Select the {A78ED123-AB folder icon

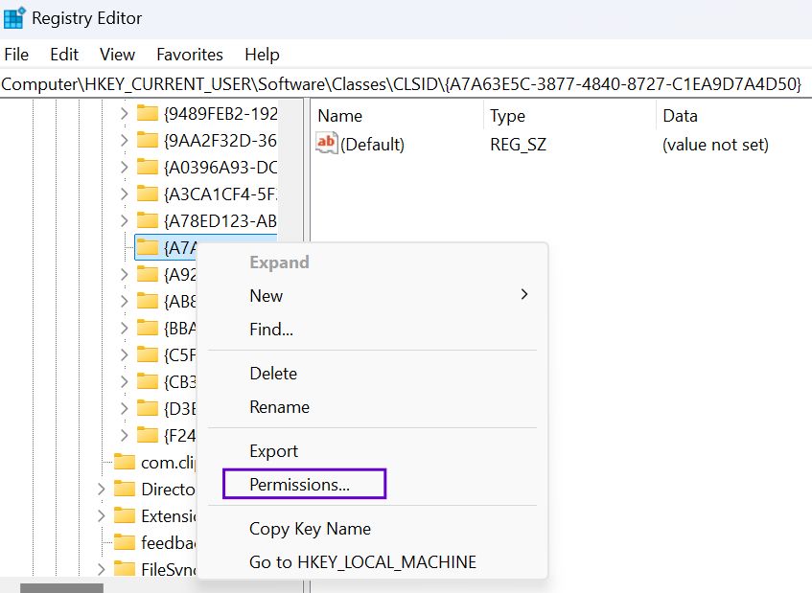coord(147,221)
